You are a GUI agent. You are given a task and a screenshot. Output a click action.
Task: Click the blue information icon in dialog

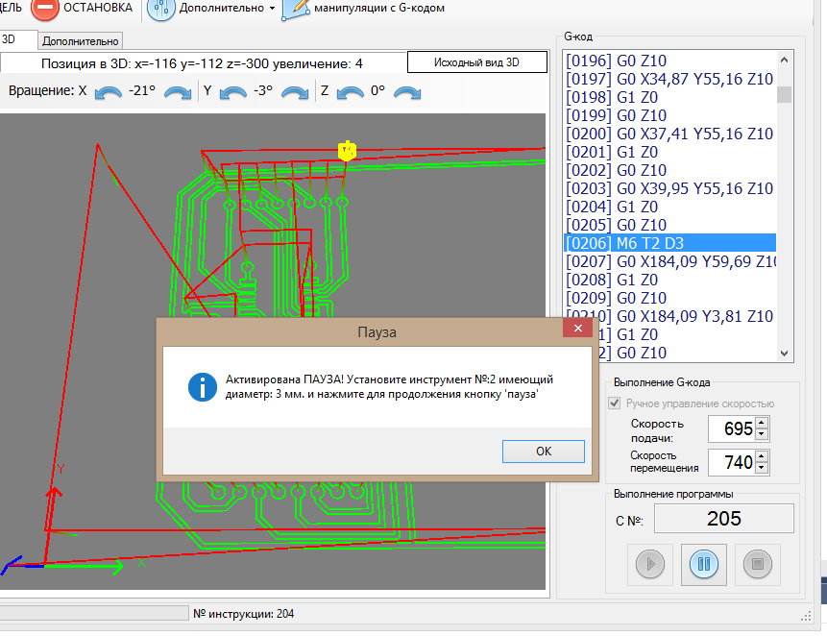point(203,387)
